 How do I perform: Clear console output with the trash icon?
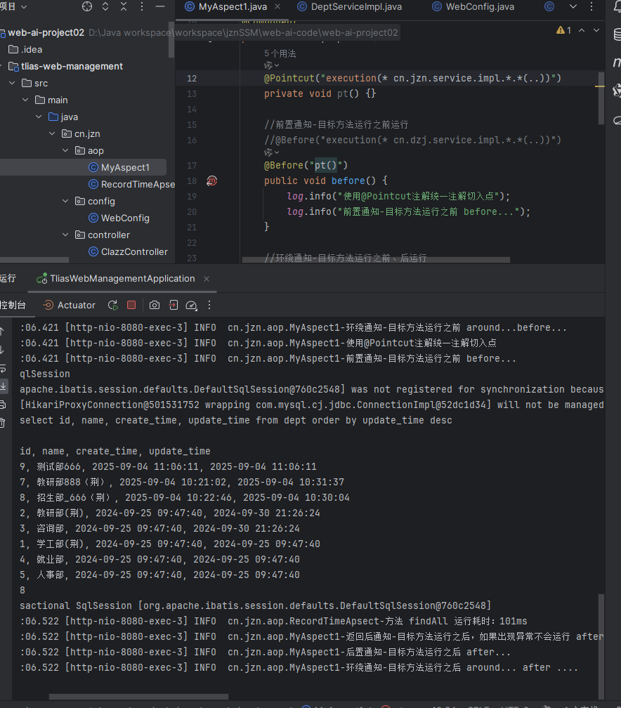click(x=2, y=423)
